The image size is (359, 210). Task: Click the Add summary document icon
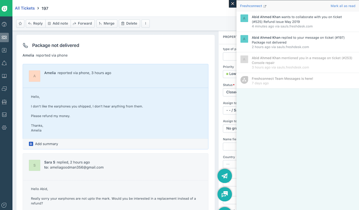pos(31,144)
